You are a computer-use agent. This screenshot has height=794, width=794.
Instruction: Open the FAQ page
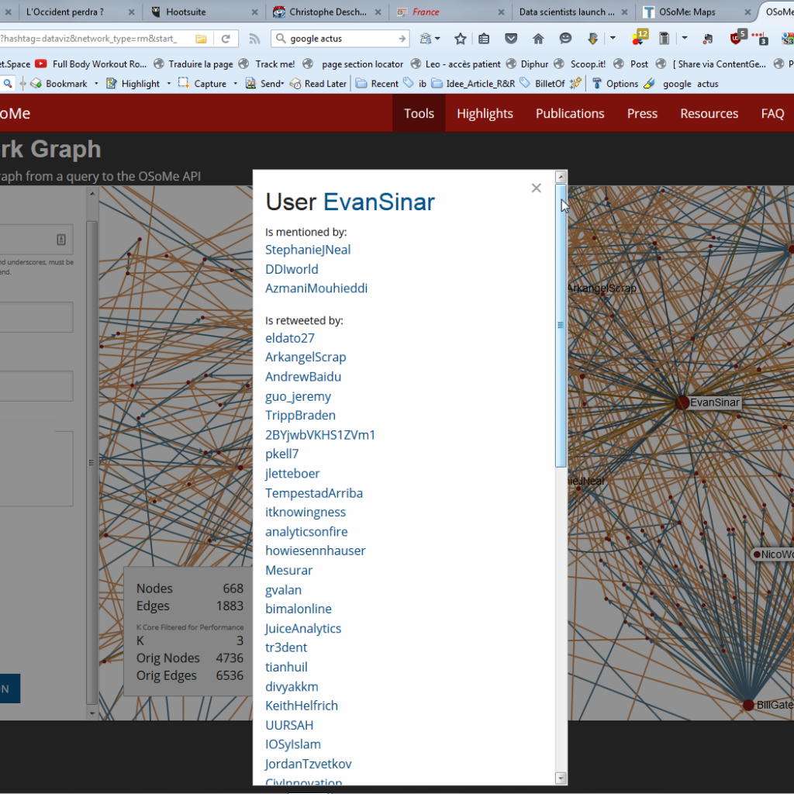(x=772, y=113)
